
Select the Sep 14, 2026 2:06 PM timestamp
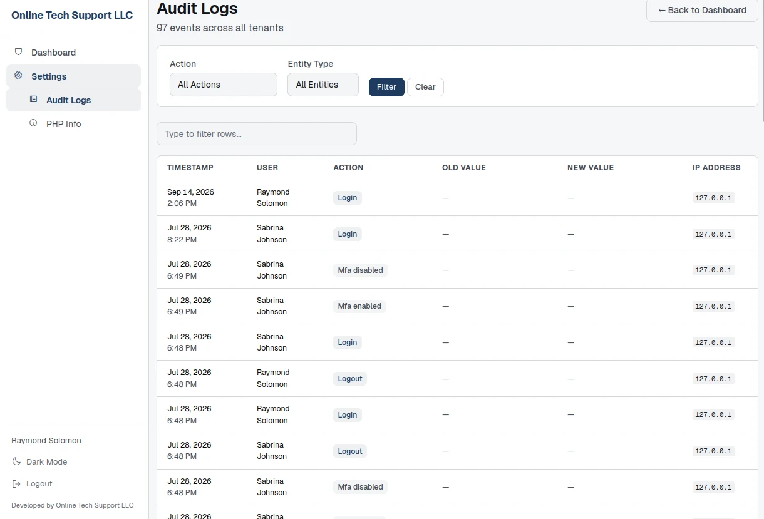click(x=190, y=198)
